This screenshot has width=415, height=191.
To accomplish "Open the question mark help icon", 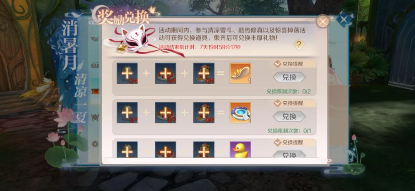I will tap(299, 44).
